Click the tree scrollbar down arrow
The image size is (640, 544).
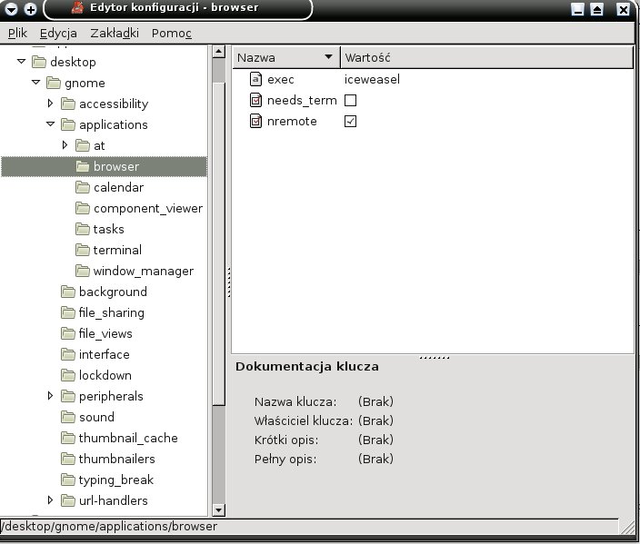218,509
